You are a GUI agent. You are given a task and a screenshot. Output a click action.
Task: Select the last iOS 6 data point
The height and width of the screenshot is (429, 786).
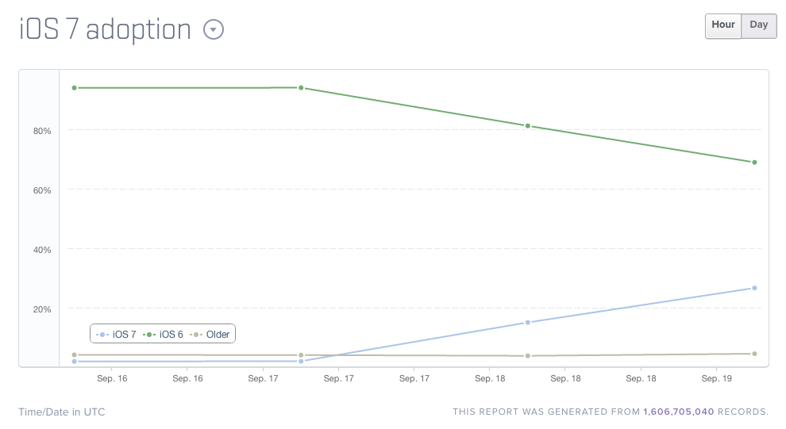tap(754, 163)
